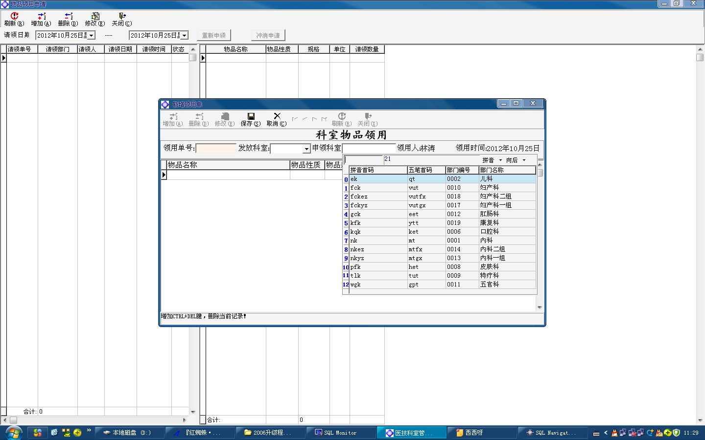
Task: Click 刷新(R) in the 新增领用单 dialog toolbar
Action: (x=342, y=120)
